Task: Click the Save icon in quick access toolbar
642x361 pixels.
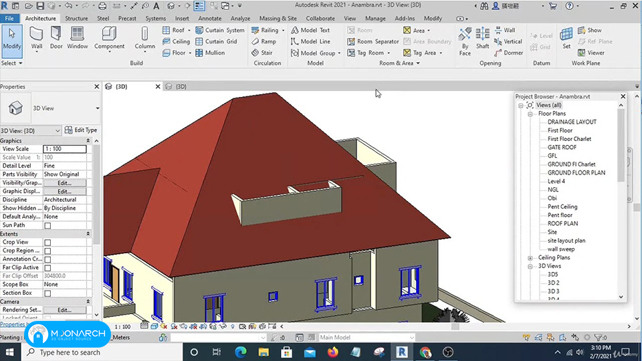Action: click(40, 6)
